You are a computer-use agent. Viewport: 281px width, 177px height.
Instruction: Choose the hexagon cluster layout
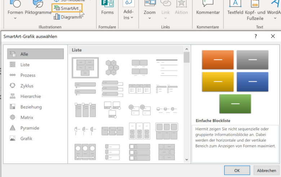point(112,68)
